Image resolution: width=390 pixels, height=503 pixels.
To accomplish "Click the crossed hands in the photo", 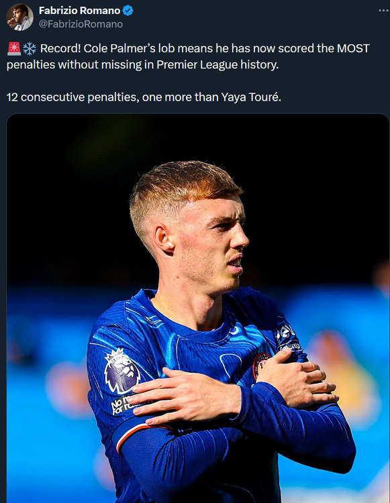I will (234, 390).
